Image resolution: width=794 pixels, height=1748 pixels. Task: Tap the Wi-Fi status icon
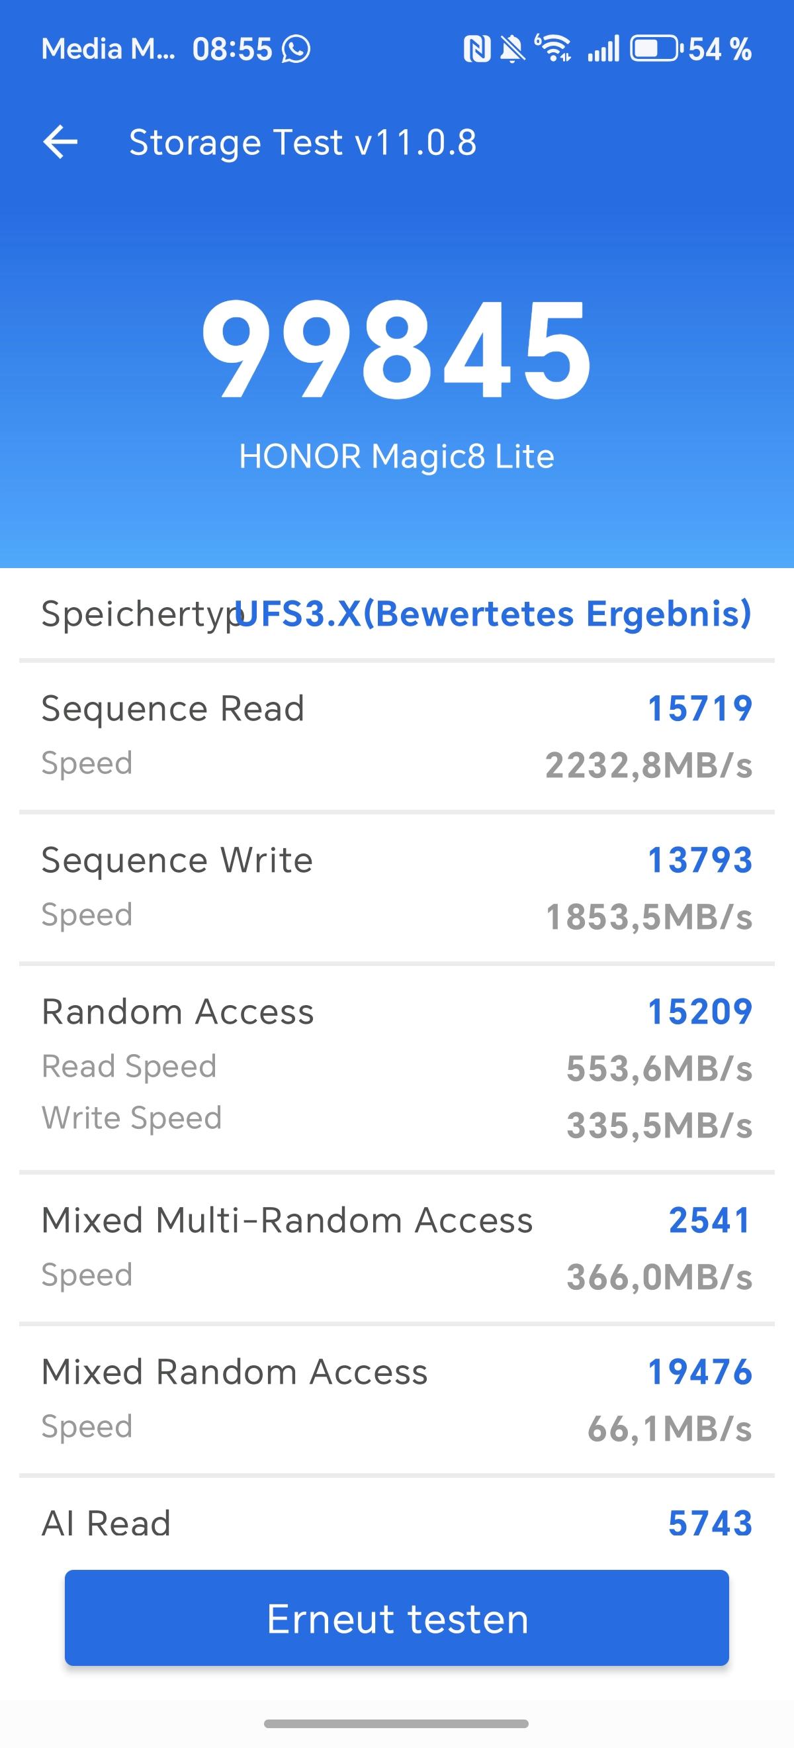coord(553,48)
